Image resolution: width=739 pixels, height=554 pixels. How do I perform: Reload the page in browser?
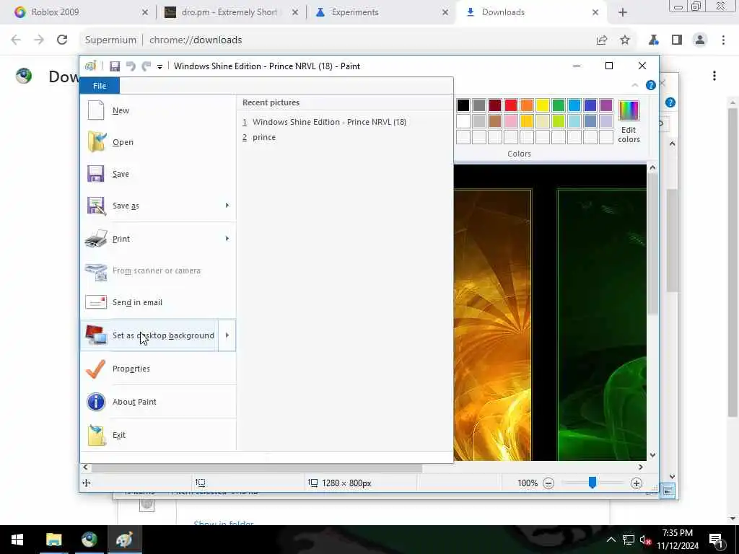pyautogui.click(x=62, y=40)
